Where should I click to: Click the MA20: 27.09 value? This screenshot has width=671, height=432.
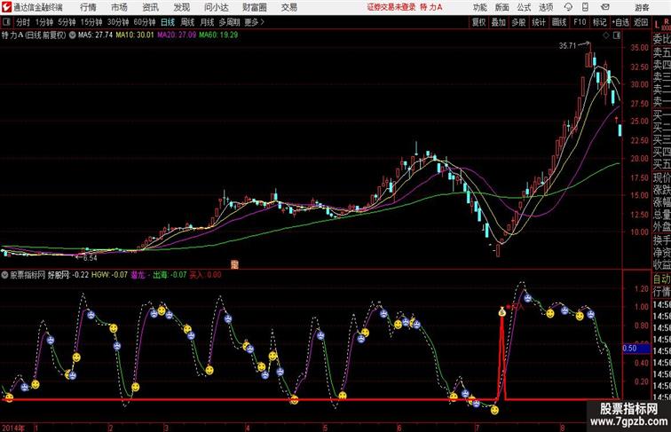[177, 35]
